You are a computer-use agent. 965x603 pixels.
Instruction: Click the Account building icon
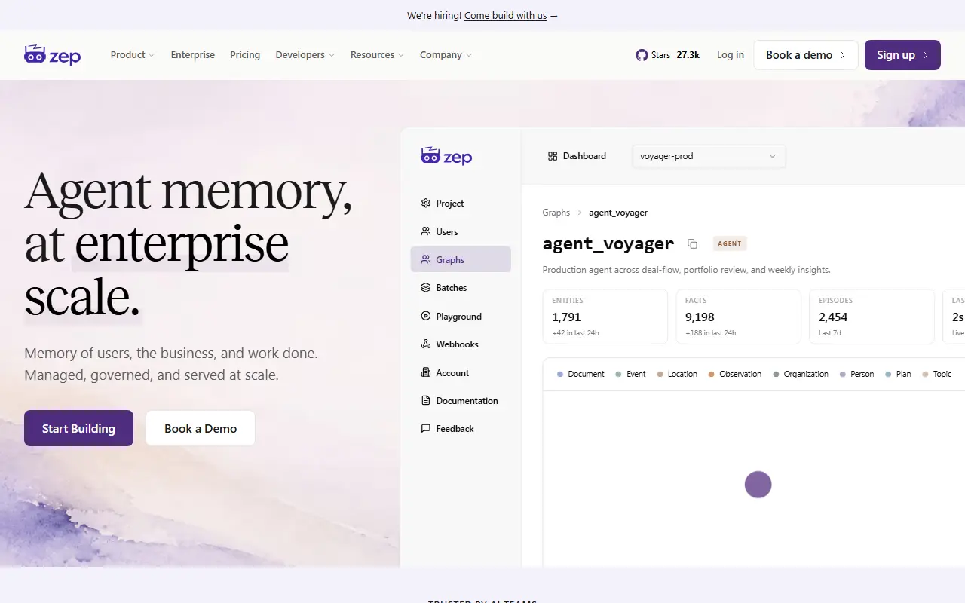[426, 372]
